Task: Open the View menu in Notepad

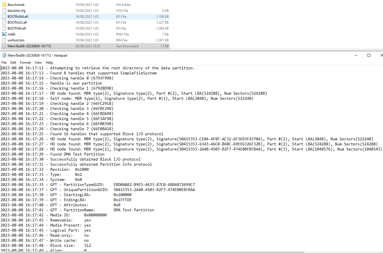Action: (x=38, y=63)
